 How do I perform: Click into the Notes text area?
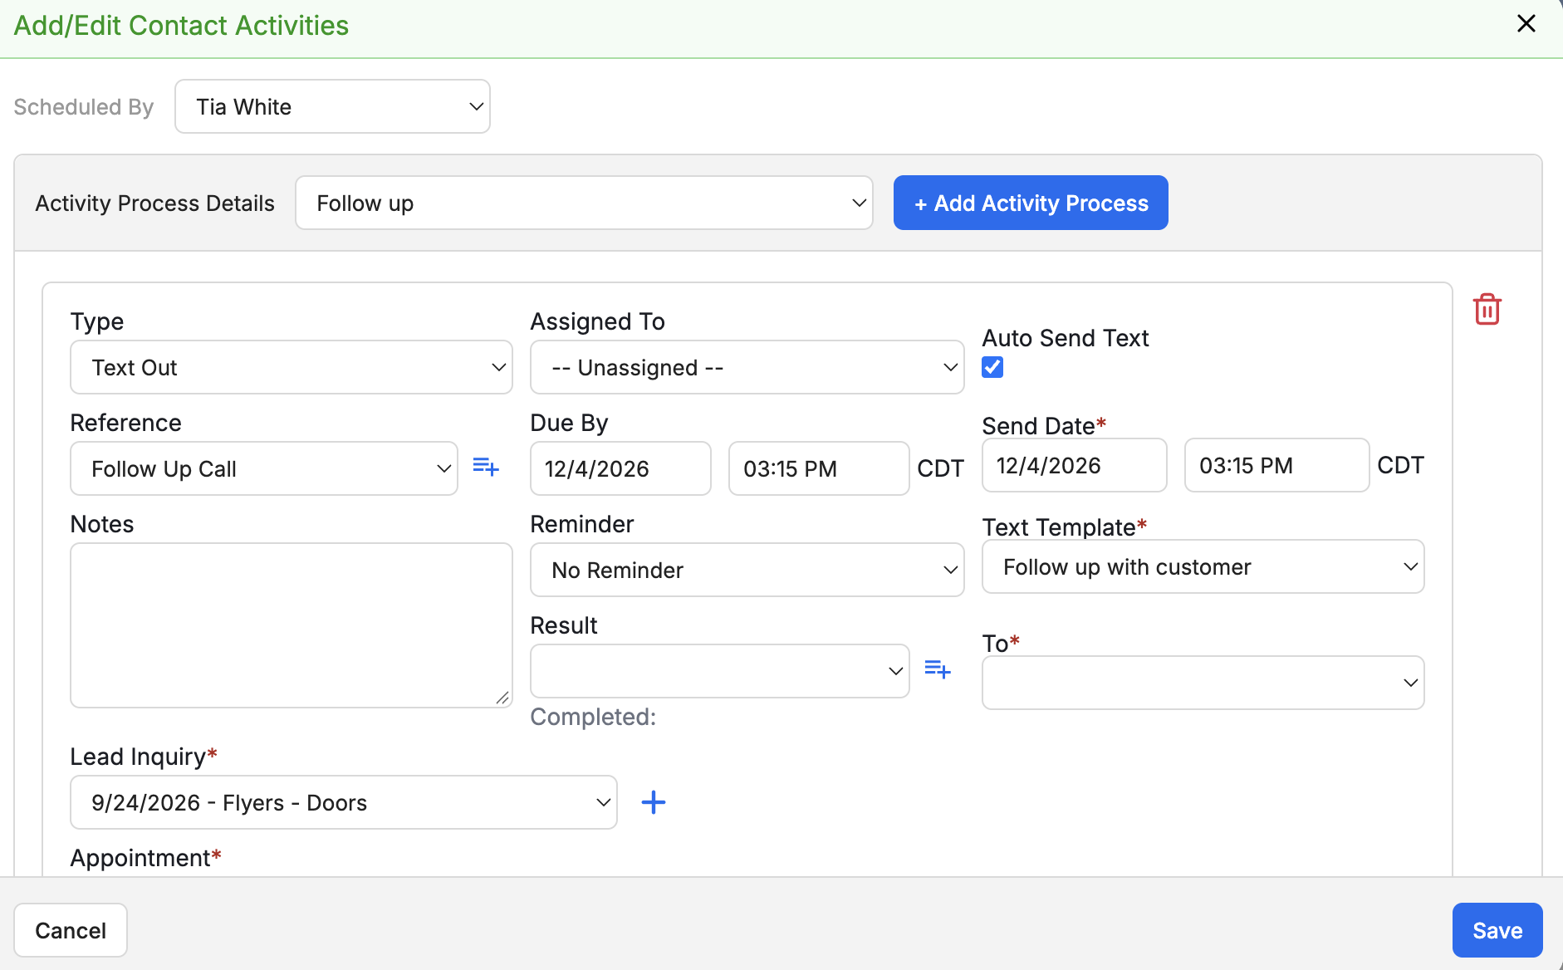tap(292, 625)
